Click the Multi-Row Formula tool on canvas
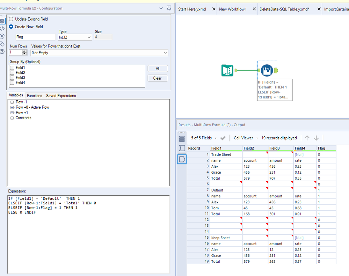349x276 pixels. pos(267,71)
